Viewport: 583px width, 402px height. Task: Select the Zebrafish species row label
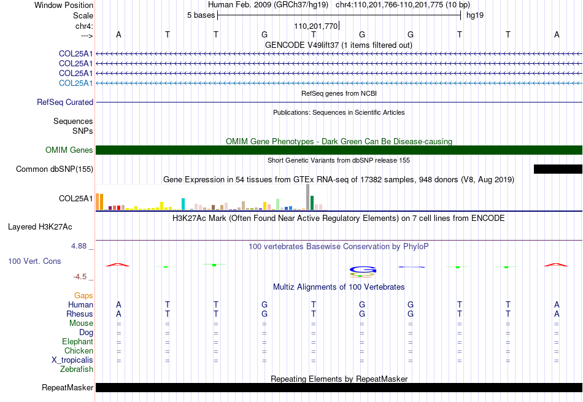[77, 369]
